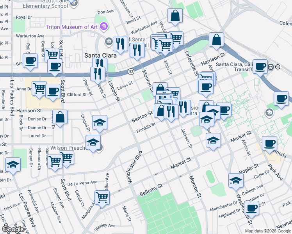292x234 pixels.
Task: Click the Los Padres Blvd label at bottom
Action: [x=27, y=210]
